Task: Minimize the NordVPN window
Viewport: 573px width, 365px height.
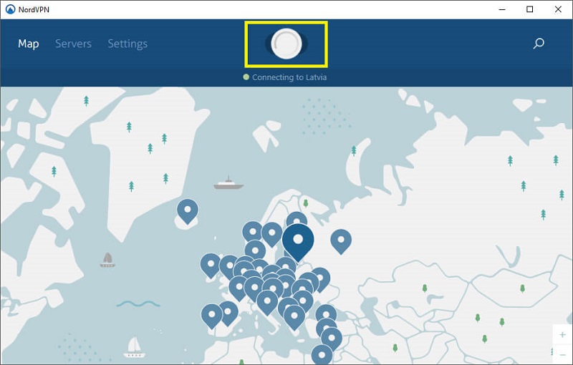Action: [x=504, y=9]
